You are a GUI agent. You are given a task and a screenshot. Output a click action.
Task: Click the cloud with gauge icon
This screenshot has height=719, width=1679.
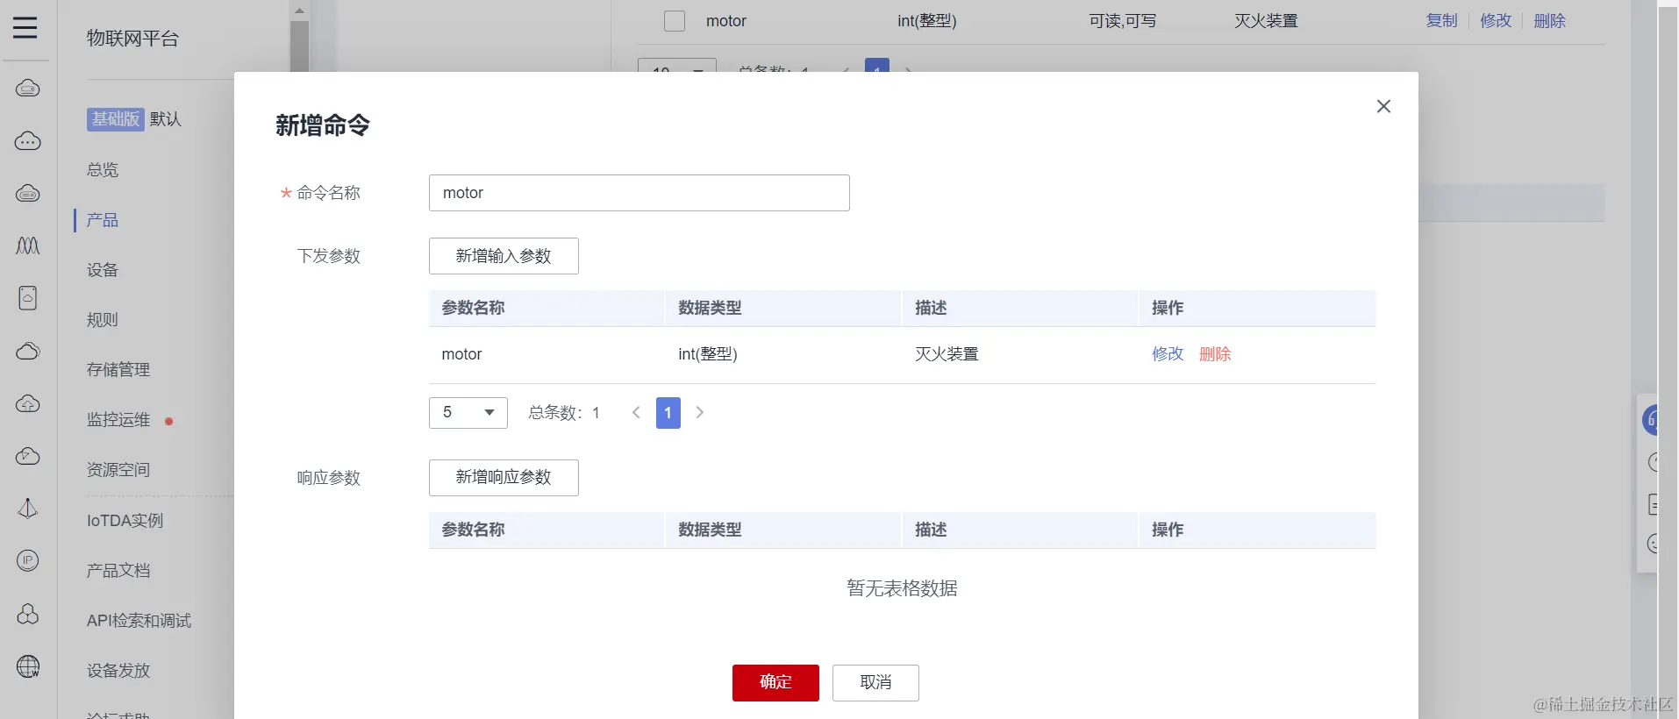tap(28, 457)
